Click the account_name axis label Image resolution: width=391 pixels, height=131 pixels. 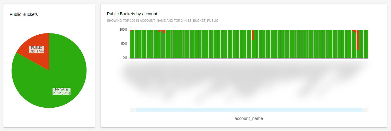tap(249, 118)
